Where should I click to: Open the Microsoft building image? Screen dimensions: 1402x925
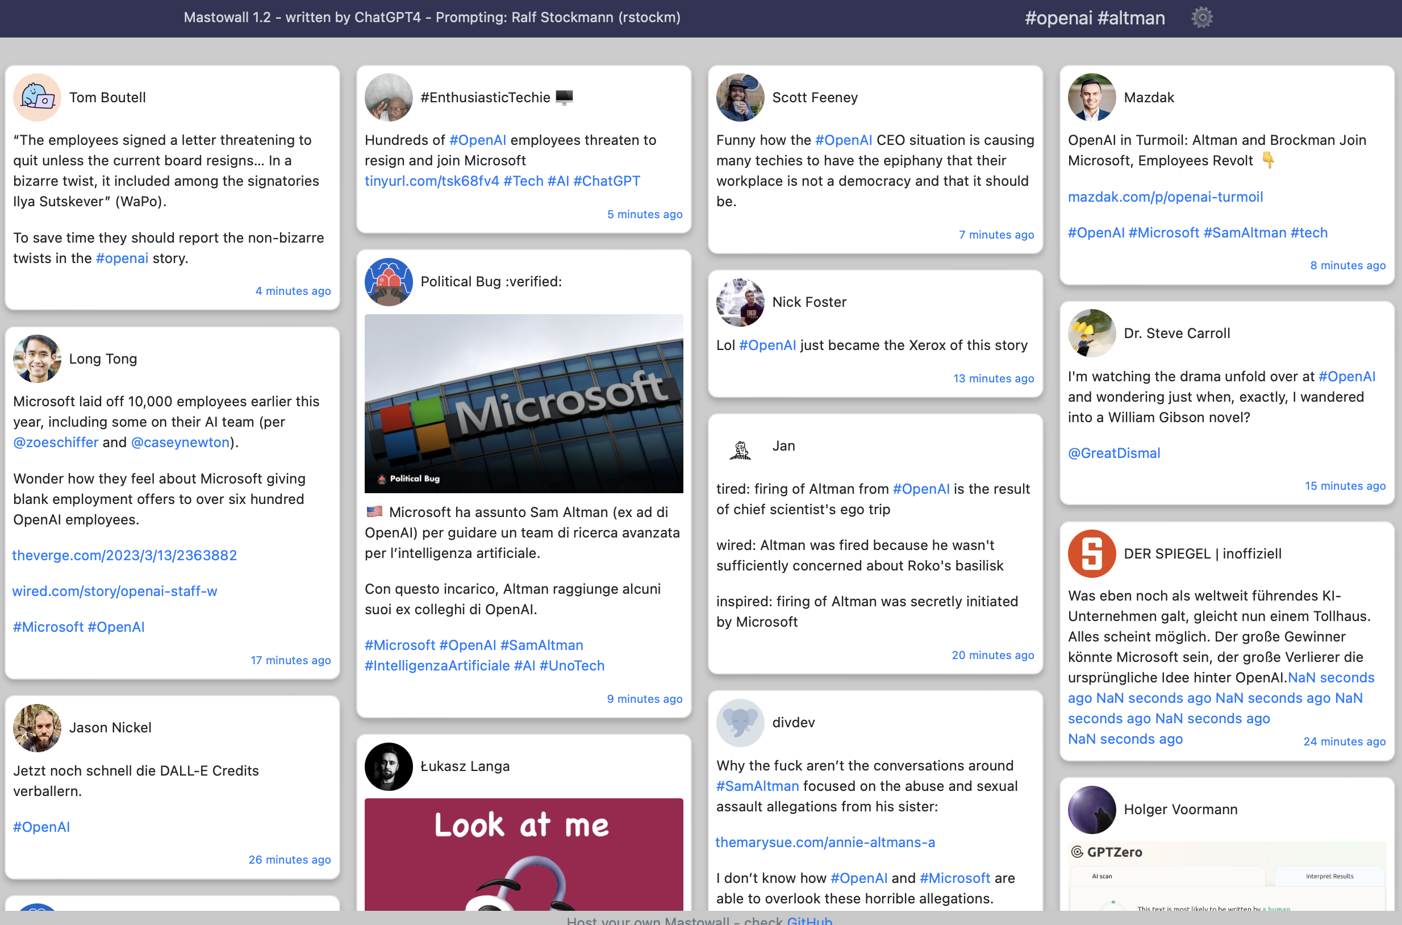point(524,403)
